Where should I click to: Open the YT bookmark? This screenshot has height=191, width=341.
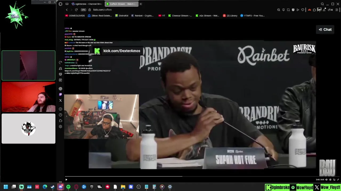[x=162, y=16]
